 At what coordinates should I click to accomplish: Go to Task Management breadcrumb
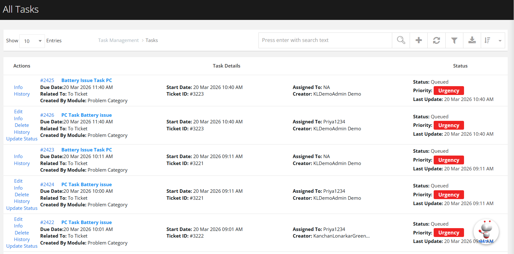(118, 40)
